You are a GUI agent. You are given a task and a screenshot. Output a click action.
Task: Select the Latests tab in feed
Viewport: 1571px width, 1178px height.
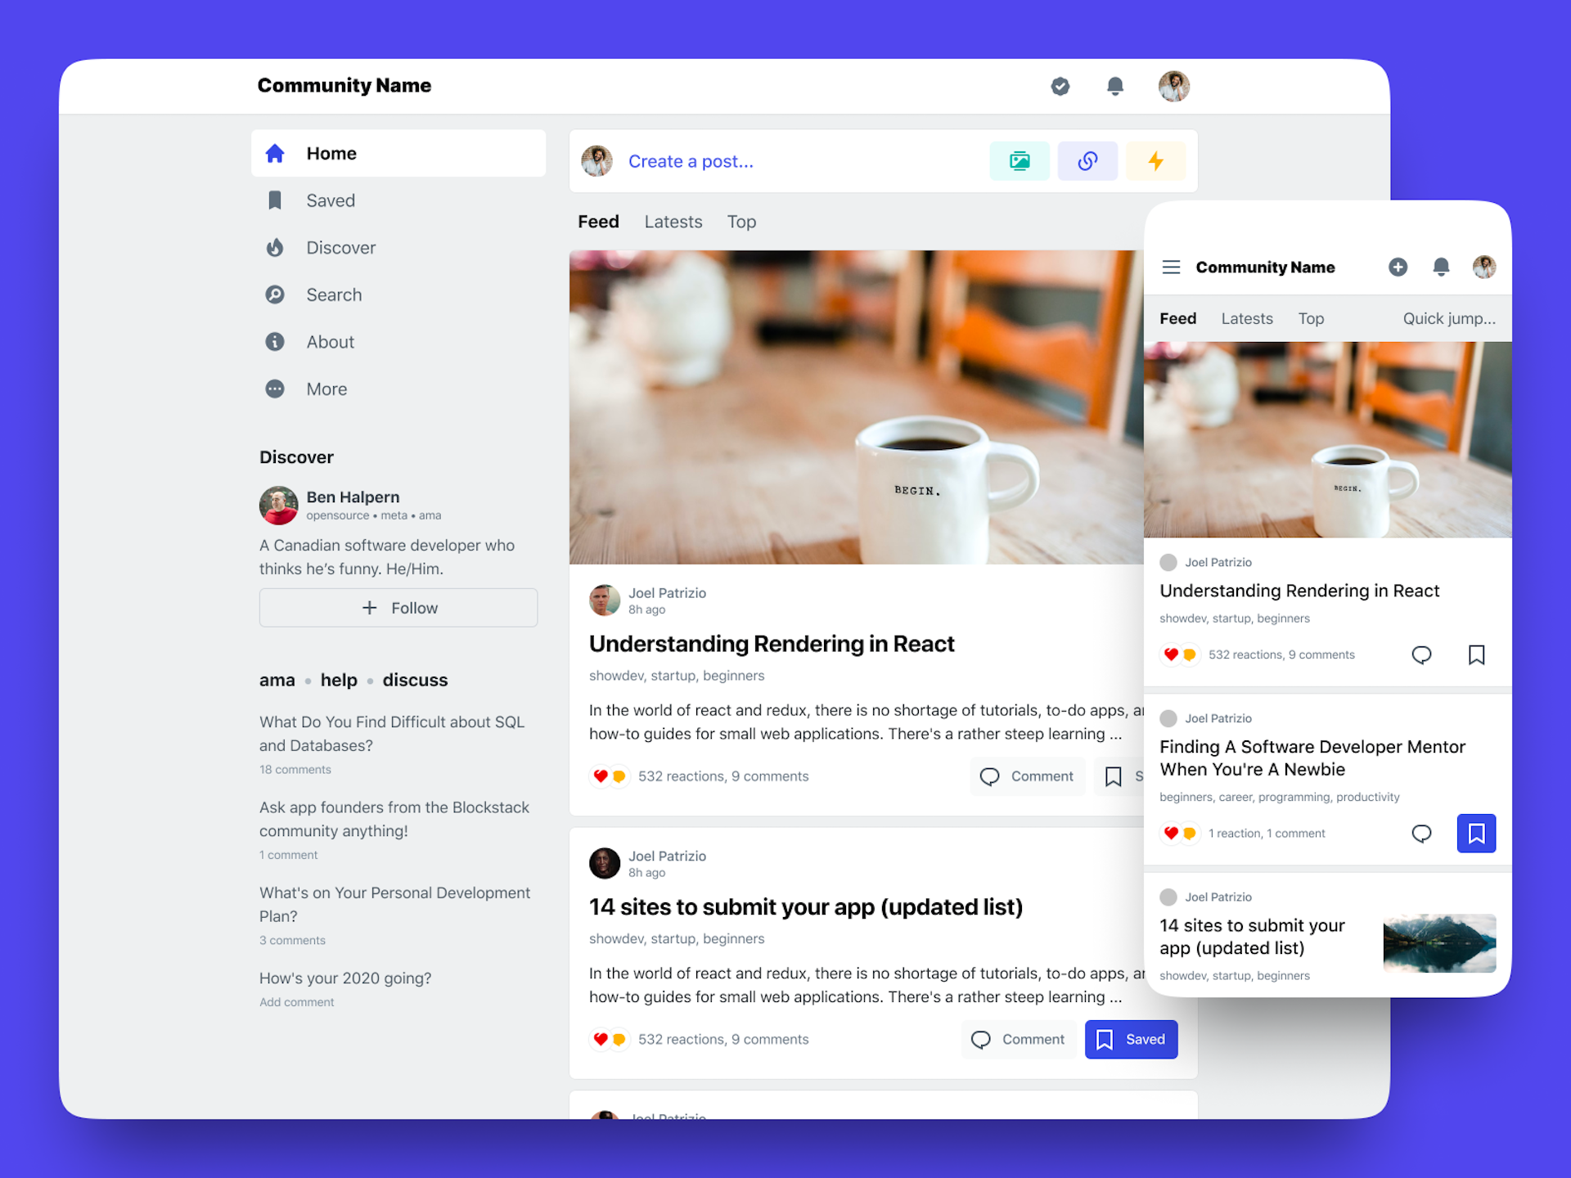click(x=674, y=222)
